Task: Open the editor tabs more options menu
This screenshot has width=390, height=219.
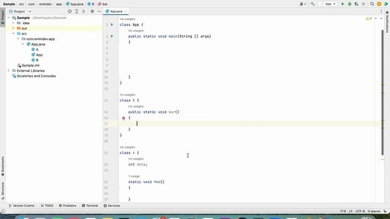Action: pos(381,12)
